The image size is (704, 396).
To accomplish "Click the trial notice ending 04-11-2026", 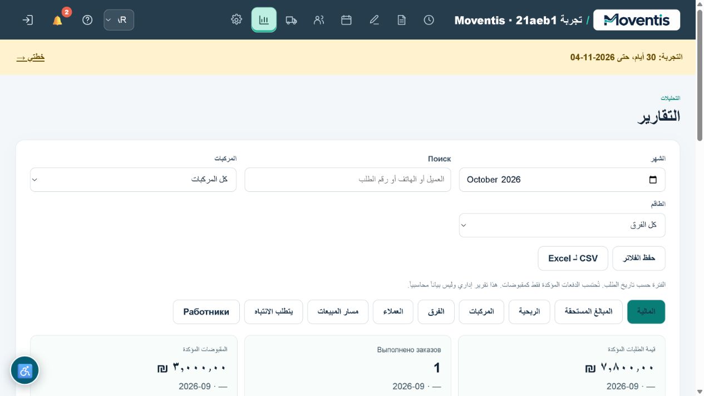I will (627, 57).
